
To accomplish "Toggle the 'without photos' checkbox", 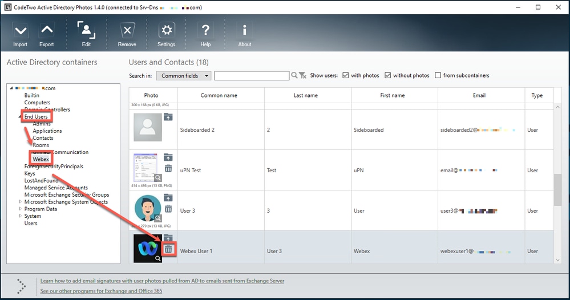I will [388, 75].
